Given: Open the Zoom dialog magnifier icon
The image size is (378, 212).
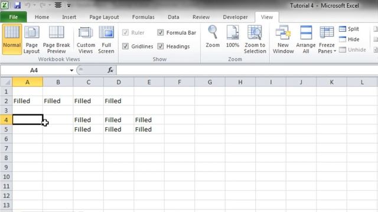Looking at the screenshot, I should (213, 37).
